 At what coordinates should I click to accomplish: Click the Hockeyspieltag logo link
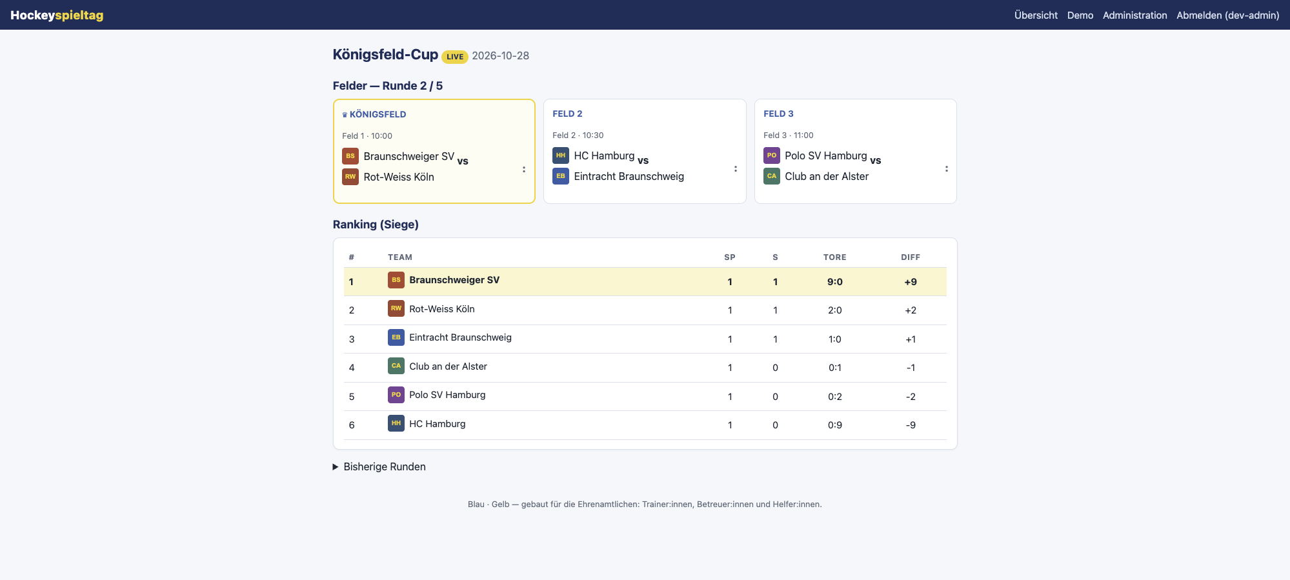57,15
